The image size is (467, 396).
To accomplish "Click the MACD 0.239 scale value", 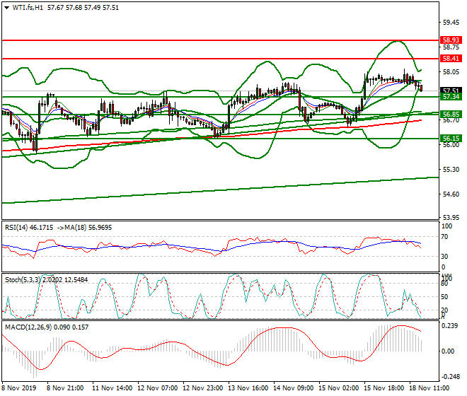I will coord(449,326).
